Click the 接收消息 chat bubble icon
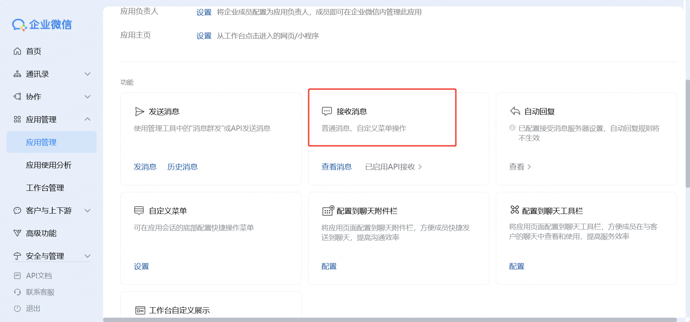This screenshot has height=322, width=690. tap(327, 111)
